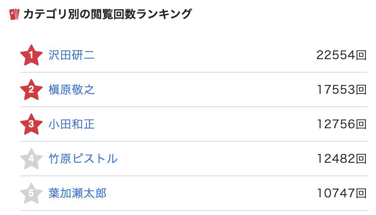Open the 槇原敬之 category link
Viewport: 376px width, 215px height.
[72, 90]
